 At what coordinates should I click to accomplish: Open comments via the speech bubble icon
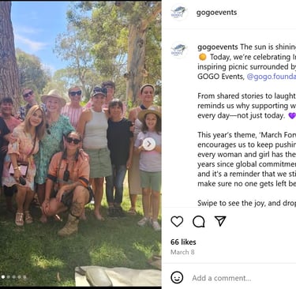tap(199, 221)
